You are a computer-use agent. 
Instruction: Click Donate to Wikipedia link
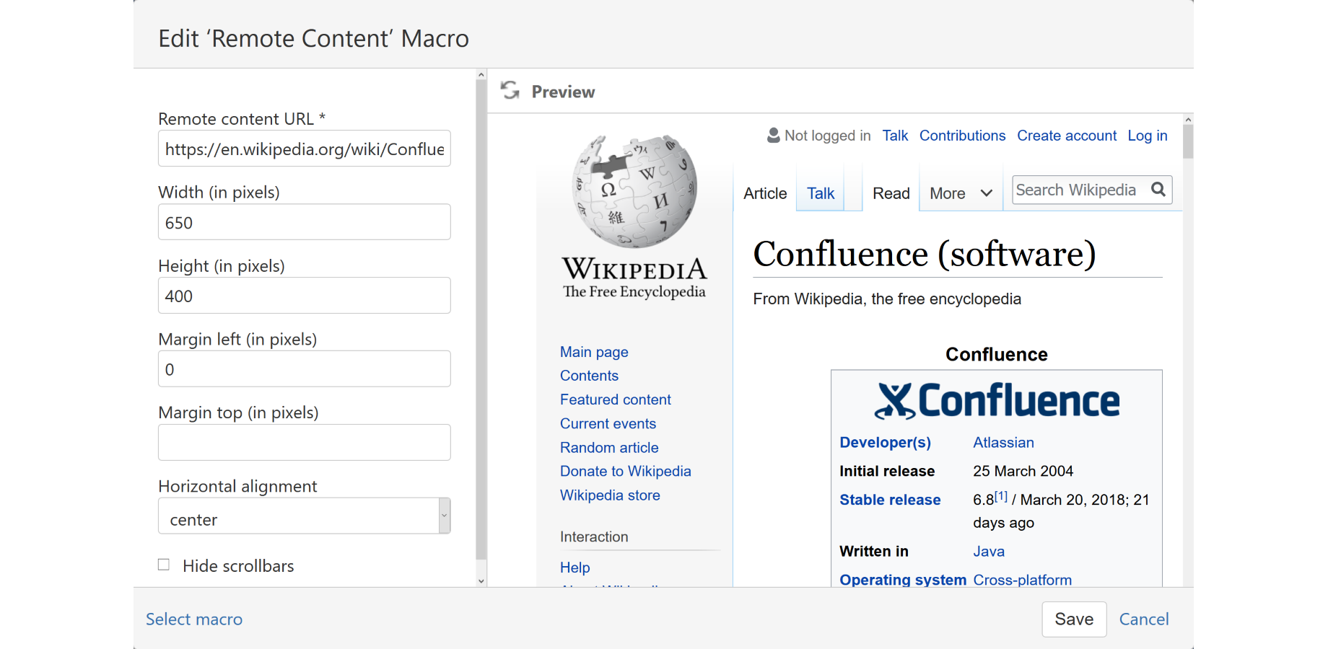tap(626, 471)
